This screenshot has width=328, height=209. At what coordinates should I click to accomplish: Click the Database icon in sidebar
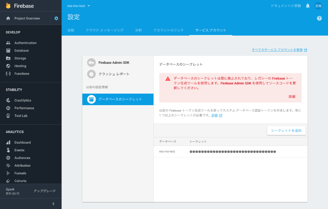8,50
